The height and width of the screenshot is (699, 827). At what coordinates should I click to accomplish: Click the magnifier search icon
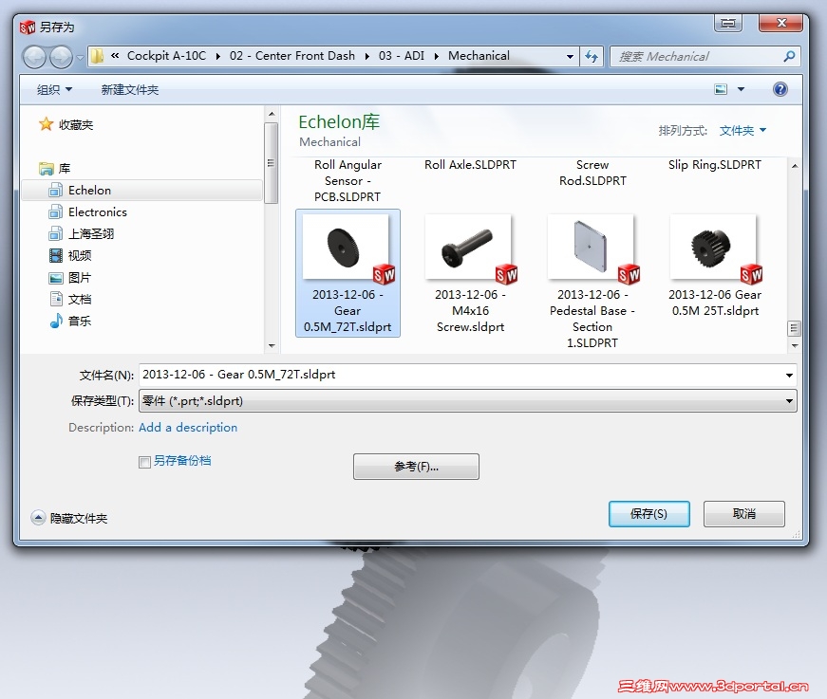point(789,56)
